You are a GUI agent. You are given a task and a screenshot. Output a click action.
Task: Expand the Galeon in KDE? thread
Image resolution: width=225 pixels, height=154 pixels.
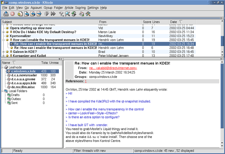point(3,52)
